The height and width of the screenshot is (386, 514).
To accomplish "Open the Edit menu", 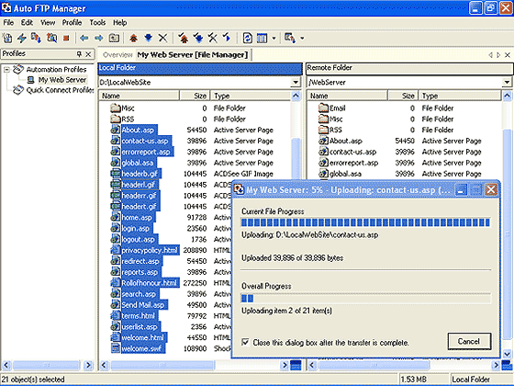I will point(27,23).
